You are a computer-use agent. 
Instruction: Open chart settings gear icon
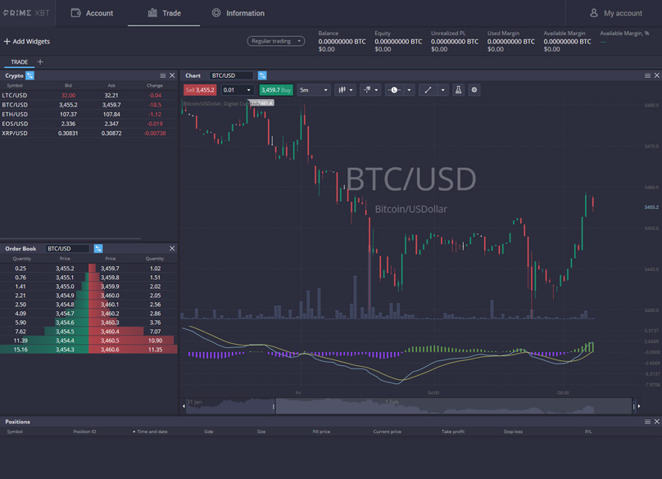474,90
